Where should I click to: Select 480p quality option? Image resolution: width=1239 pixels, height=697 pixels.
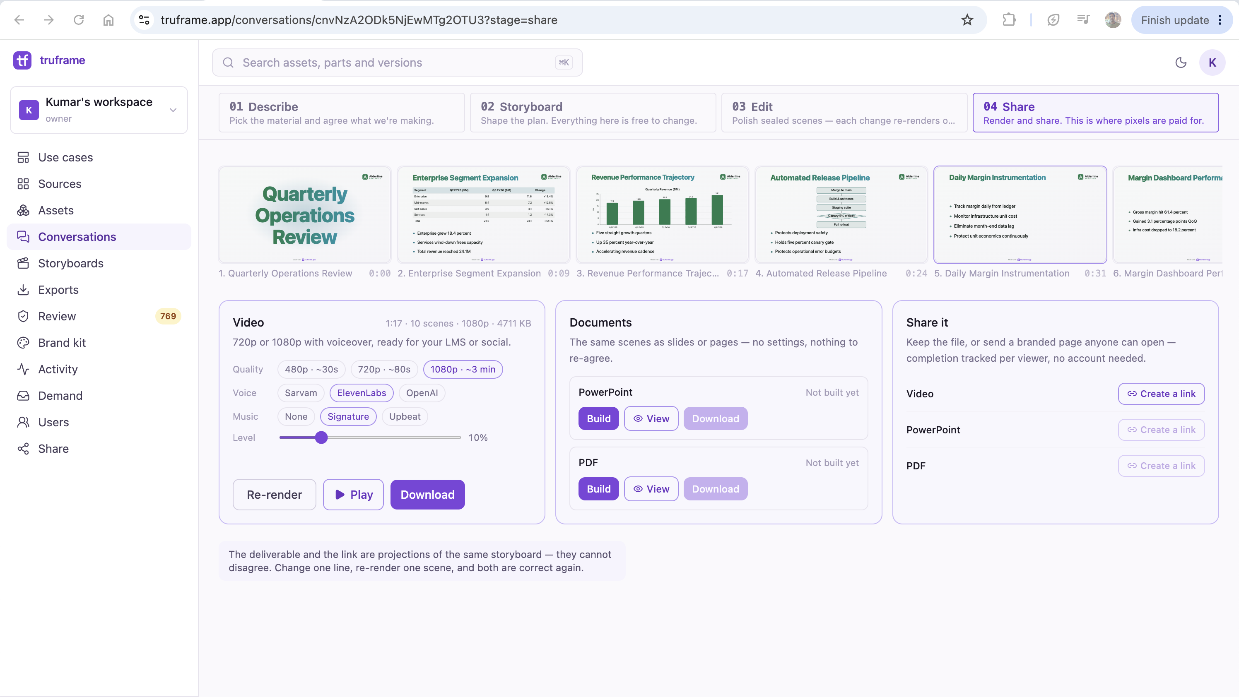click(x=311, y=369)
